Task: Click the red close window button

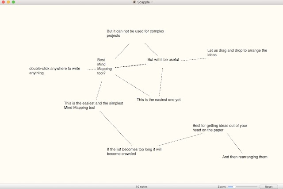Action: coord(3,2)
